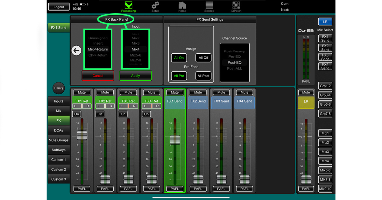Select Insert in routing picker
The image size is (382, 200).
[x=98, y=43]
